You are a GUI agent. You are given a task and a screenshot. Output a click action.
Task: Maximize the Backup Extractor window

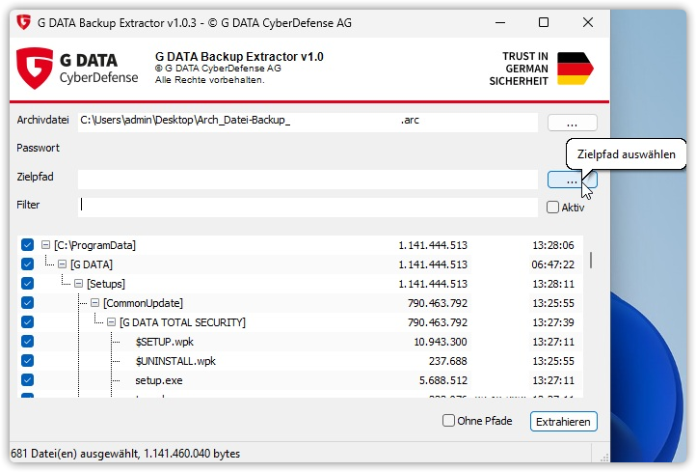(544, 22)
